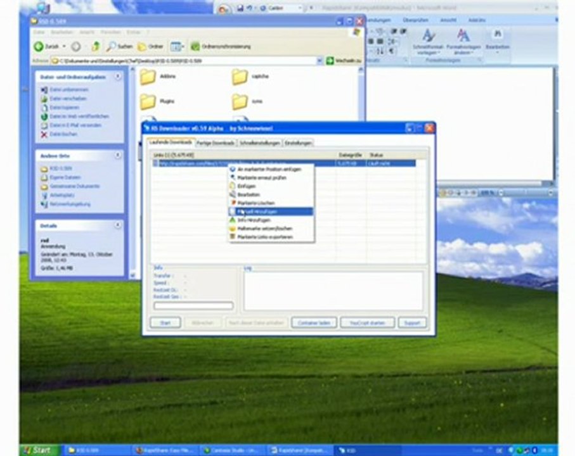The width and height of the screenshot is (575, 456).
Task: Open the Ansicht tab in Word
Action: pyautogui.click(x=448, y=20)
